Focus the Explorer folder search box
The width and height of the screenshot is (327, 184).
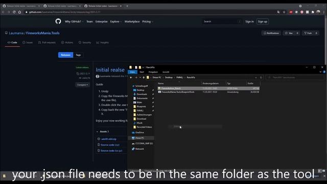295,77
